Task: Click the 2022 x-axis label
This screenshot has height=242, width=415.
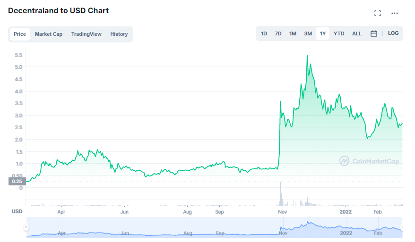Action: (346, 212)
